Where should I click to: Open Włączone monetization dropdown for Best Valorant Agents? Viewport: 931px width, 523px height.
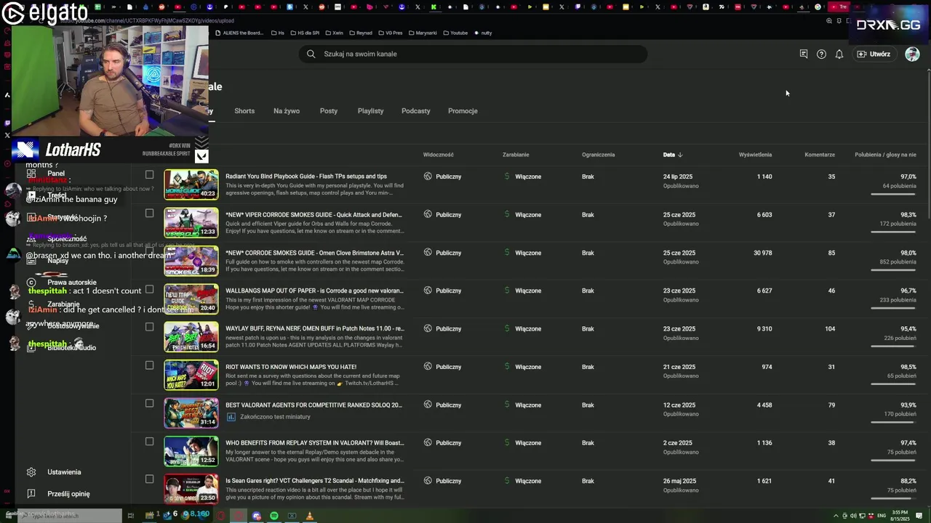tap(528, 405)
